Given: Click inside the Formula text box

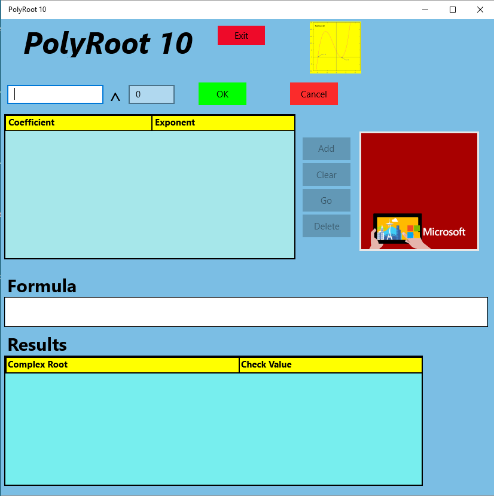Looking at the screenshot, I should (x=246, y=312).
